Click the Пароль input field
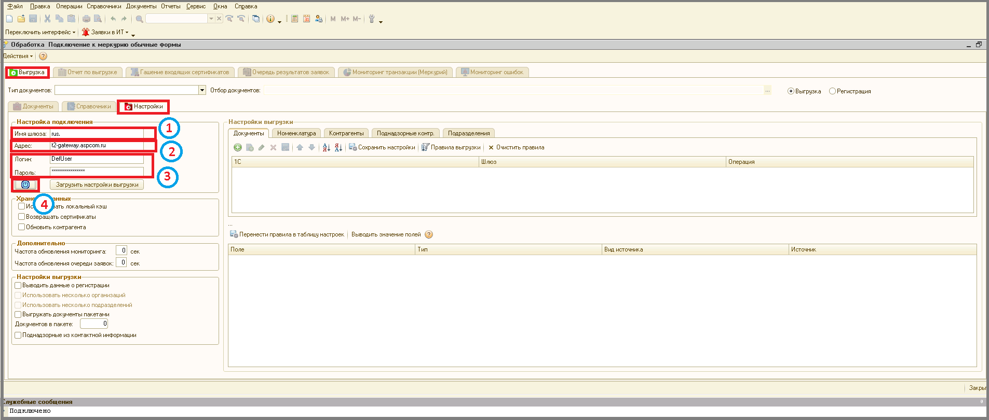This screenshot has height=420, width=989. click(x=97, y=172)
